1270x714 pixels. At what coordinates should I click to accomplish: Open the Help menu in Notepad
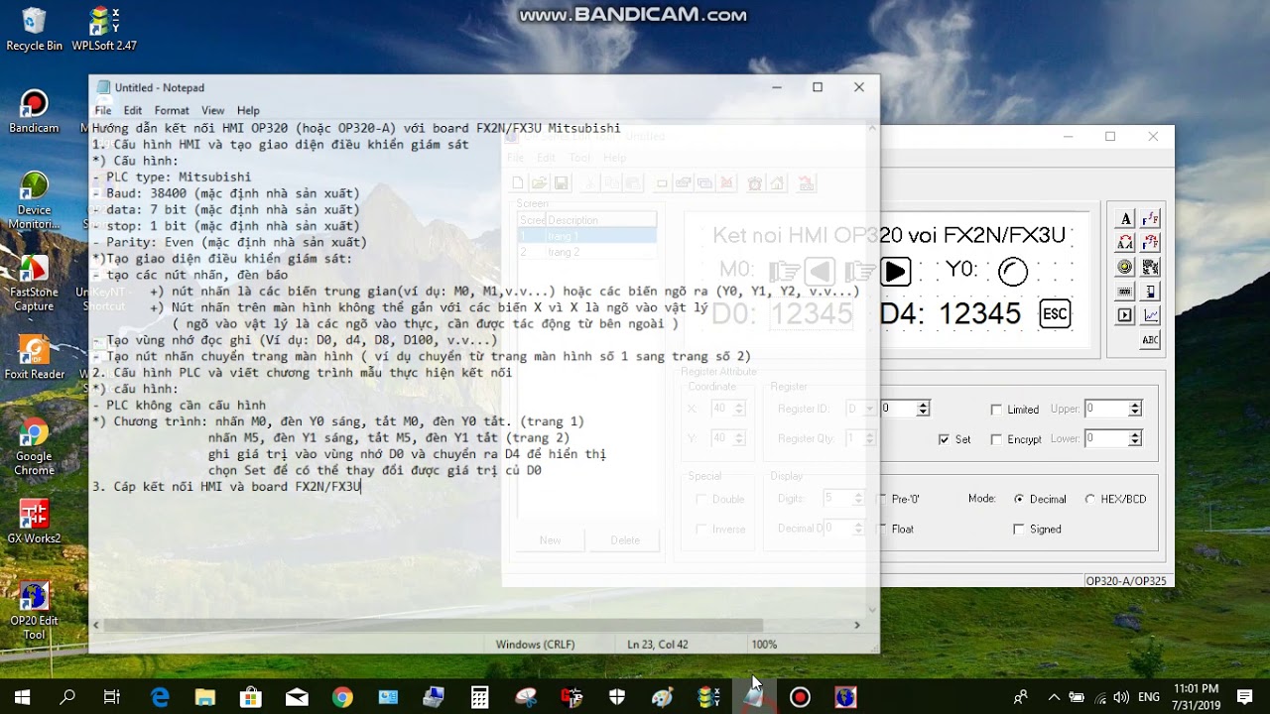248,111
